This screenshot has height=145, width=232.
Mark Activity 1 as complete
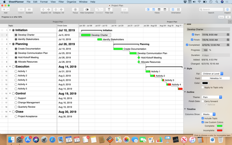point(16,71)
